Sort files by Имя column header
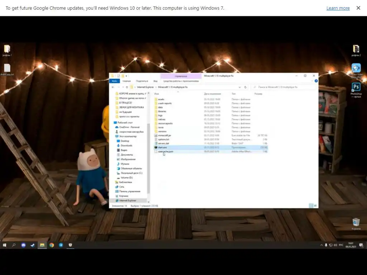The width and height of the screenshot is (367, 275). (x=156, y=94)
